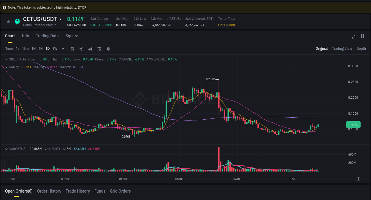Open the Order History tab
371x200 pixels.
coord(49,191)
